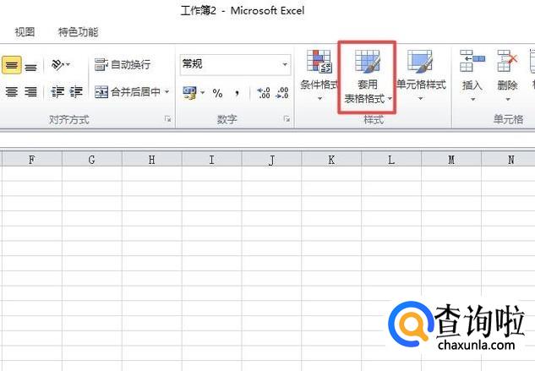
Task: Increase decimal places
Action: point(264,93)
